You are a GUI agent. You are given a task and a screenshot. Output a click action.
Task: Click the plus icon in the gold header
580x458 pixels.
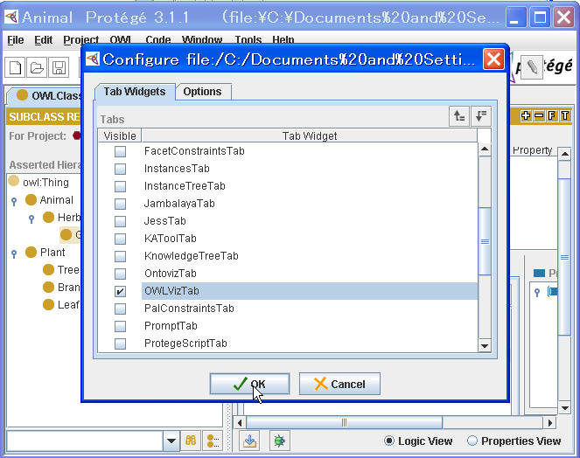pyautogui.click(x=526, y=116)
